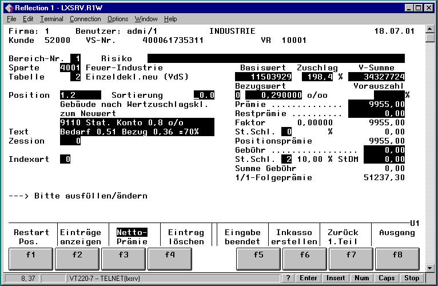Click the Gebühr field 0,00
The height and width of the screenshot is (286, 438).
(x=384, y=150)
